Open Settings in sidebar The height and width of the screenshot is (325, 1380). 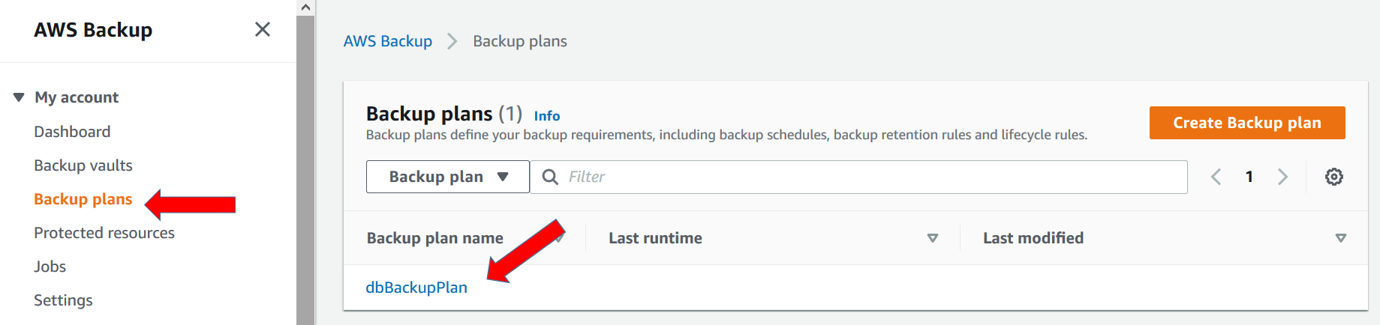pos(63,300)
